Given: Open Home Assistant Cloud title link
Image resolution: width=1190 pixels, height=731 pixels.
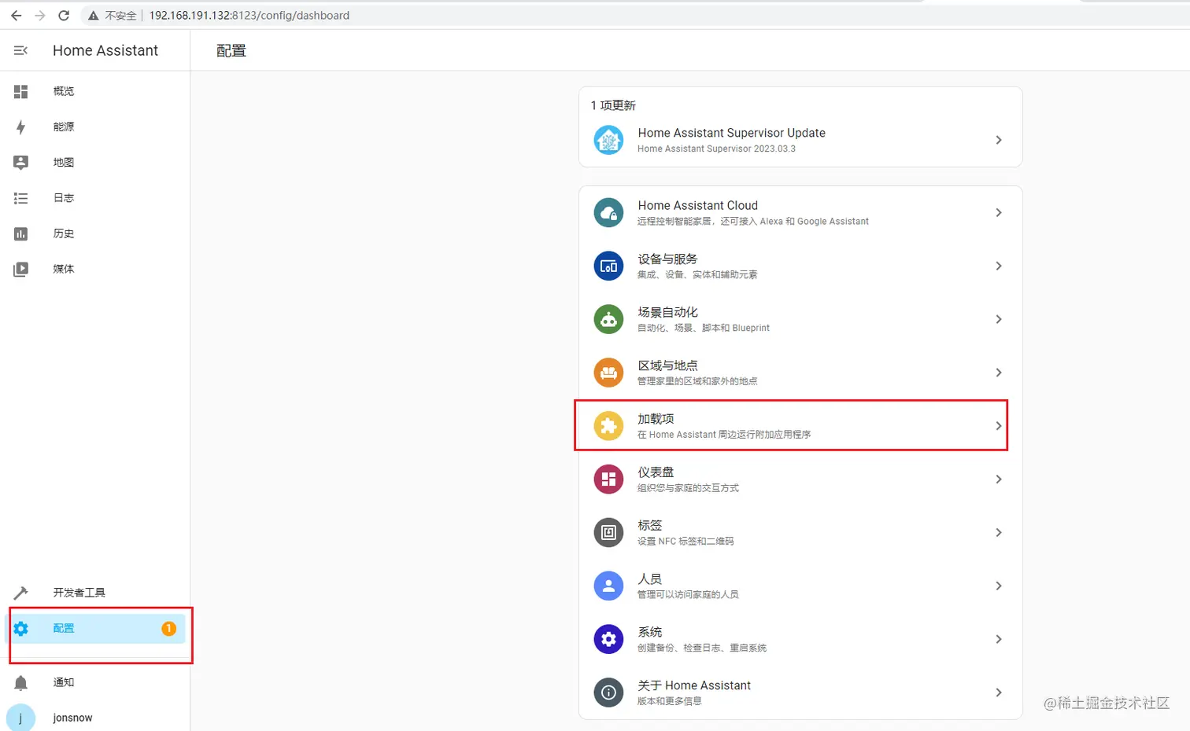Looking at the screenshot, I should tap(697, 205).
